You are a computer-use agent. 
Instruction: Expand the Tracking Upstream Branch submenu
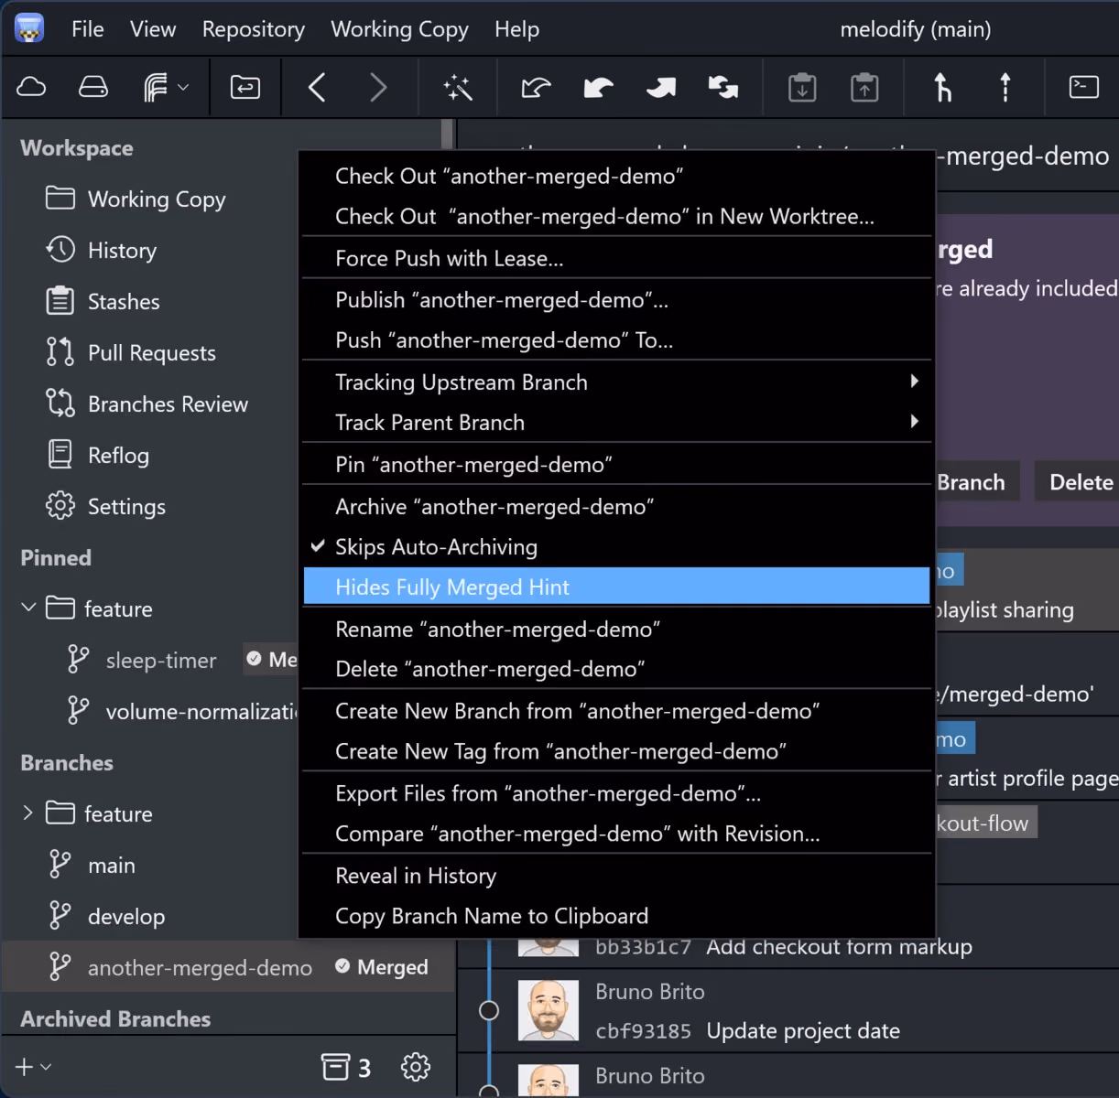pos(617,382)
